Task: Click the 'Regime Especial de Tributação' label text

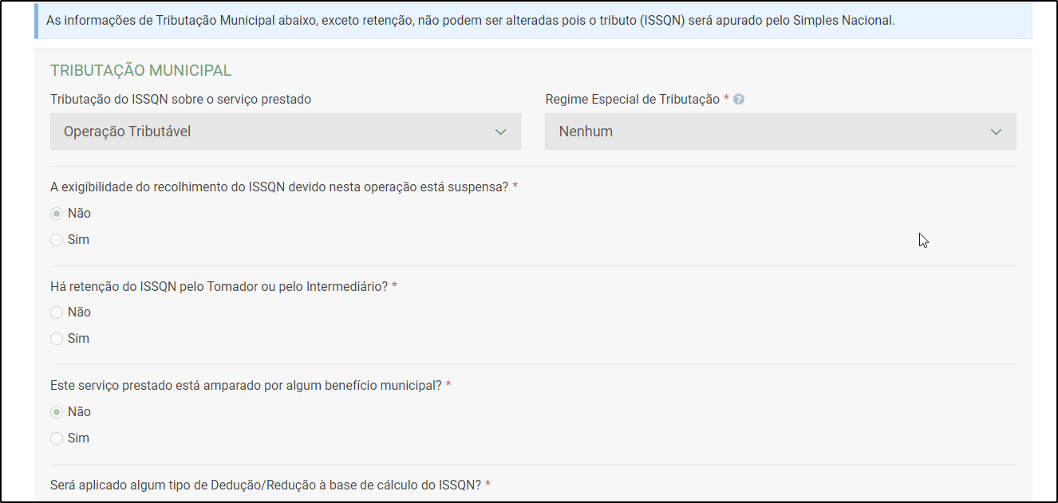Action: tap(632, 100)
